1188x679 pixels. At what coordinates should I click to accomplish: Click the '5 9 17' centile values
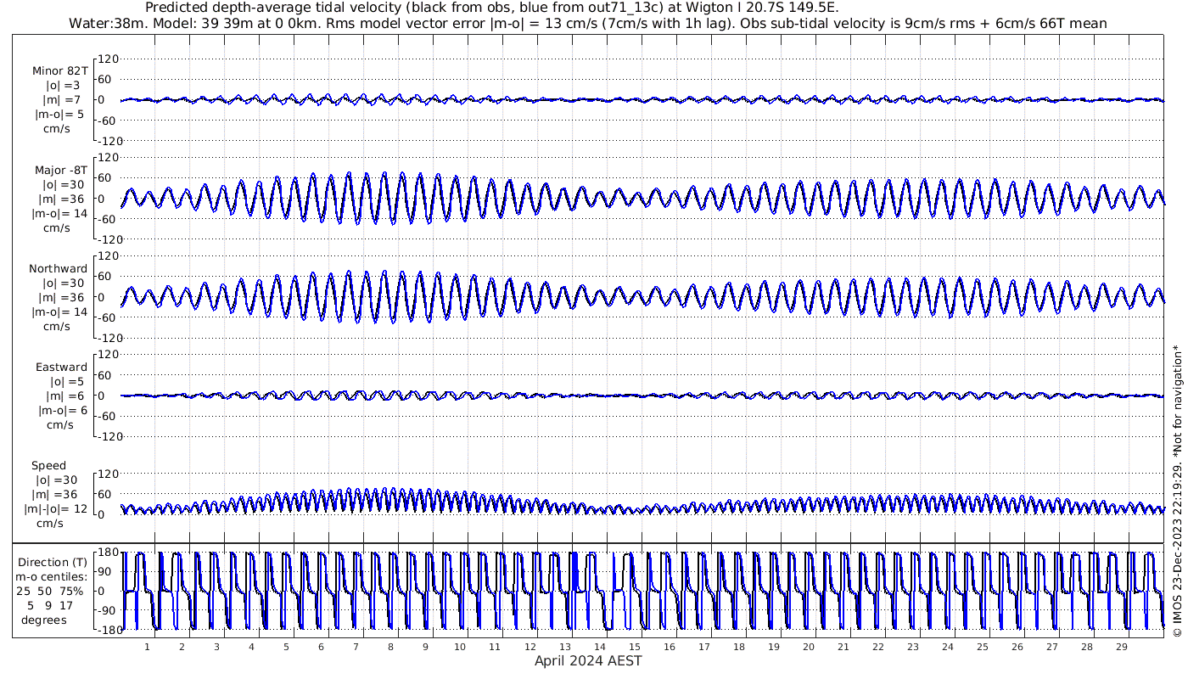coord(49,606)
